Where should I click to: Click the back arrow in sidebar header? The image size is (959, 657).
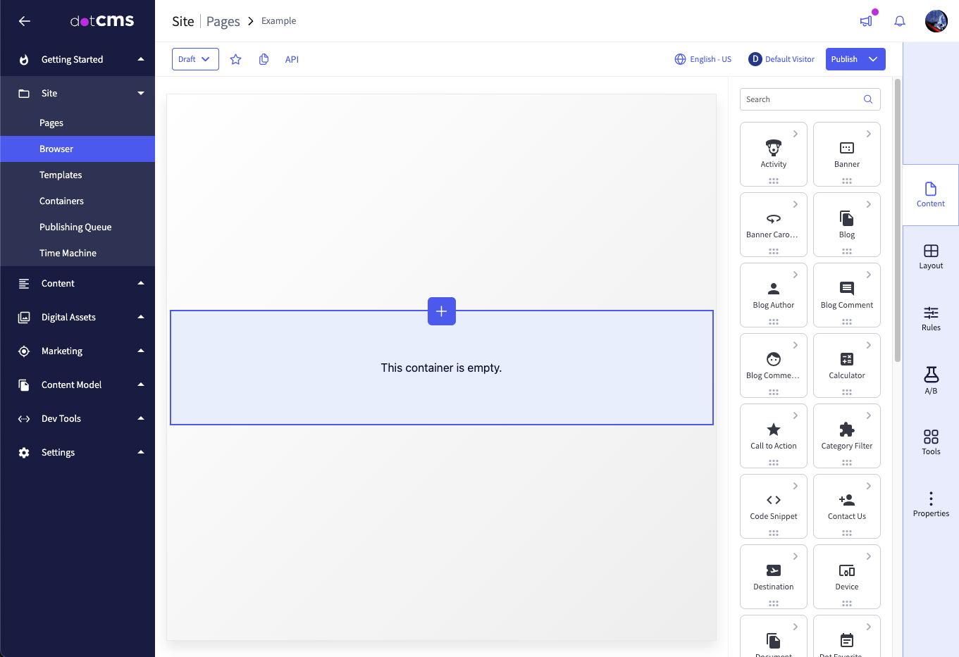(25, 21)
